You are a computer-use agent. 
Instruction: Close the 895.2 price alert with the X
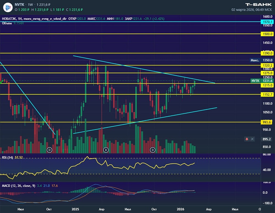click(252, 139)
